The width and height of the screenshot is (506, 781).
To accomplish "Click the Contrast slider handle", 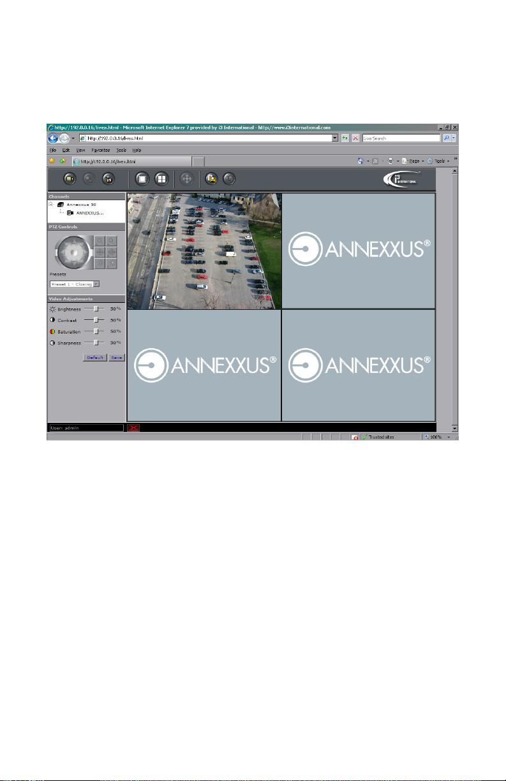I will pos(96,319).
